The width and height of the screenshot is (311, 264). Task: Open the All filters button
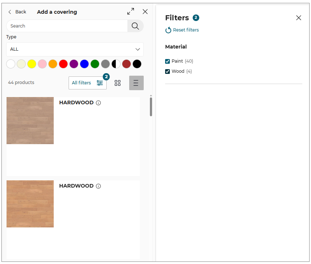[87, 83]
